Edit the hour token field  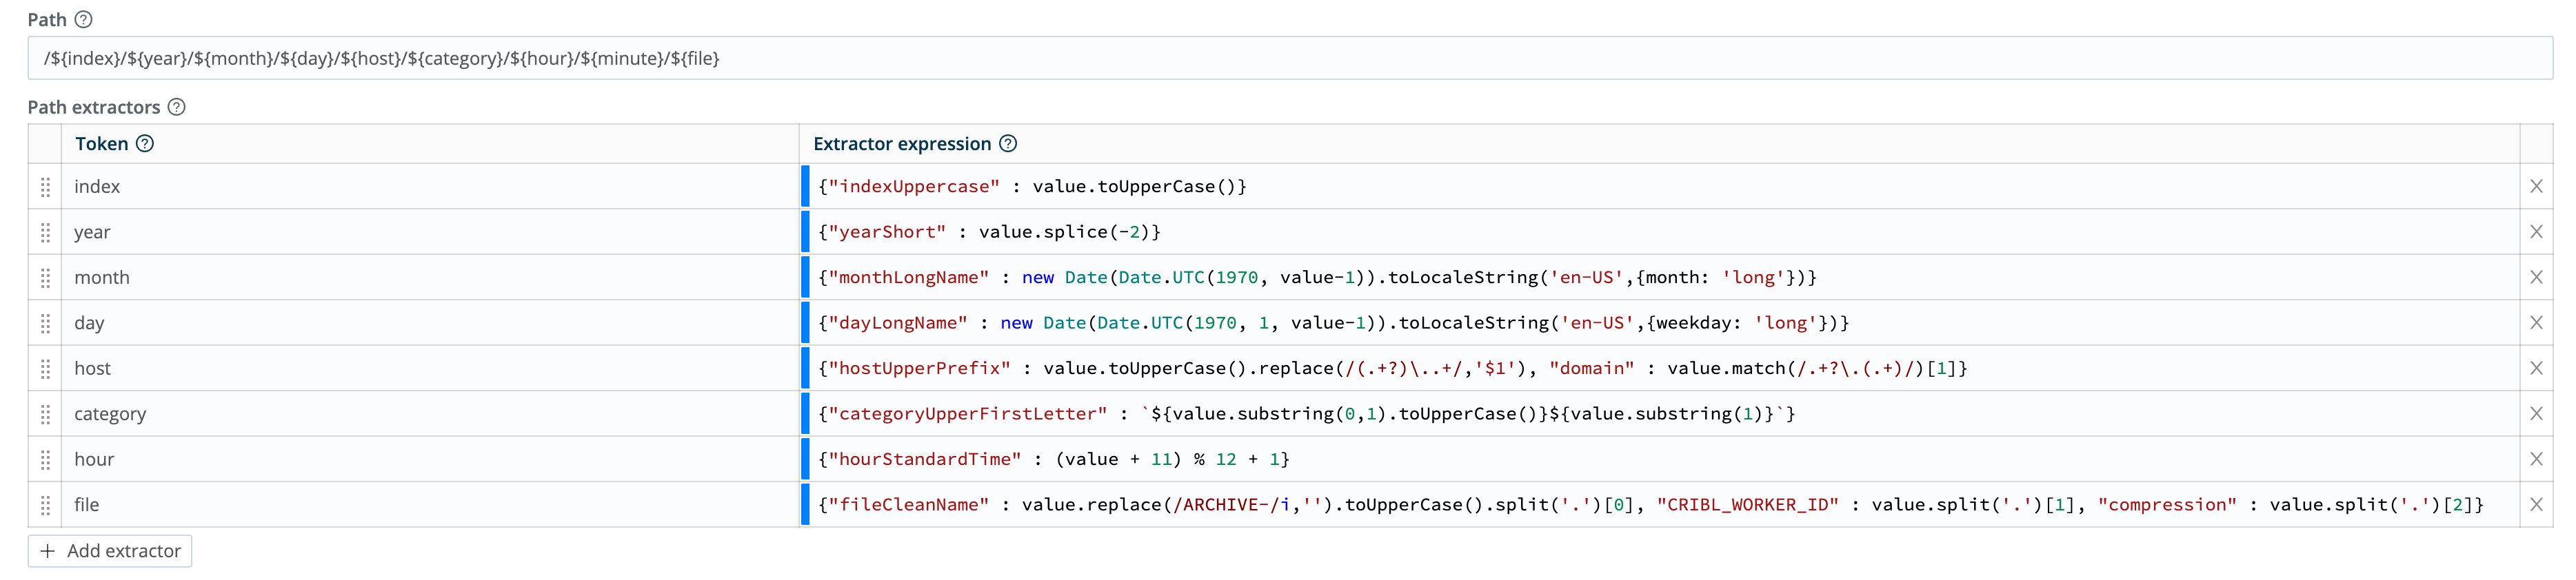(x=430, y=459)
